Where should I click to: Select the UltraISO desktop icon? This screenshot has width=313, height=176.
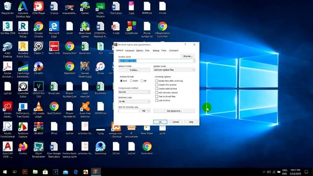click(39, 68)
